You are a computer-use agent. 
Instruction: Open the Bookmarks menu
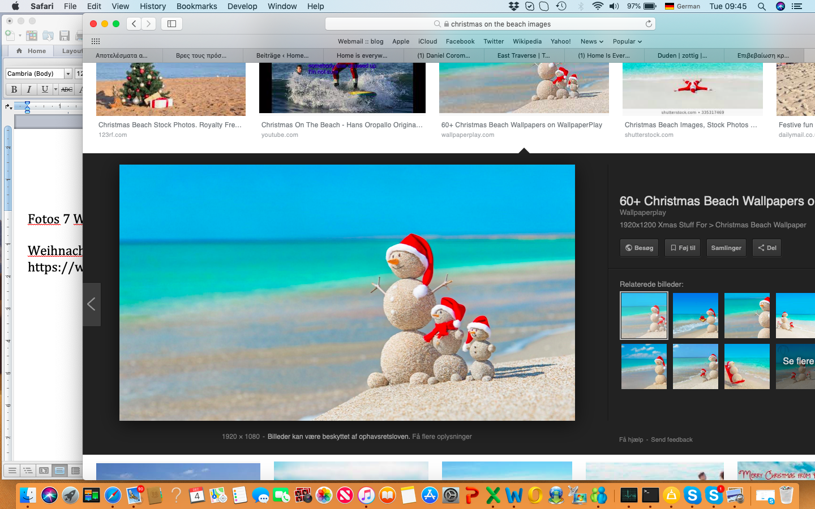[196, 6]
